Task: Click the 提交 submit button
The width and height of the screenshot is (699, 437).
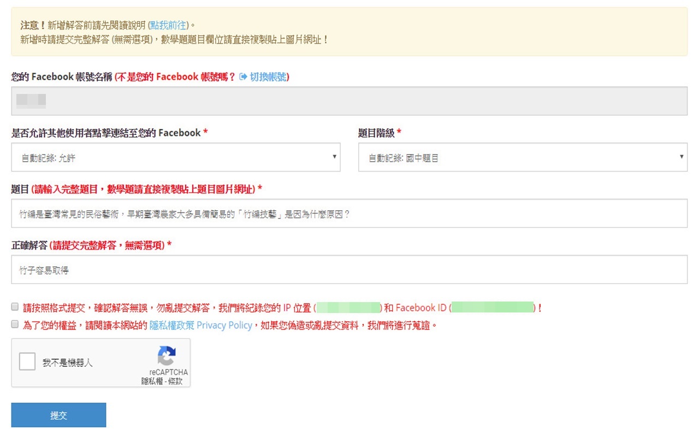Action: coord(58,415)
